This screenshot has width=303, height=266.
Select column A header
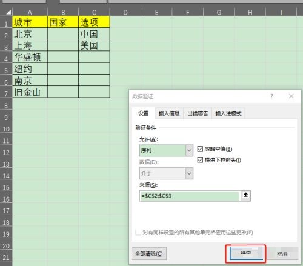[30, 12]
